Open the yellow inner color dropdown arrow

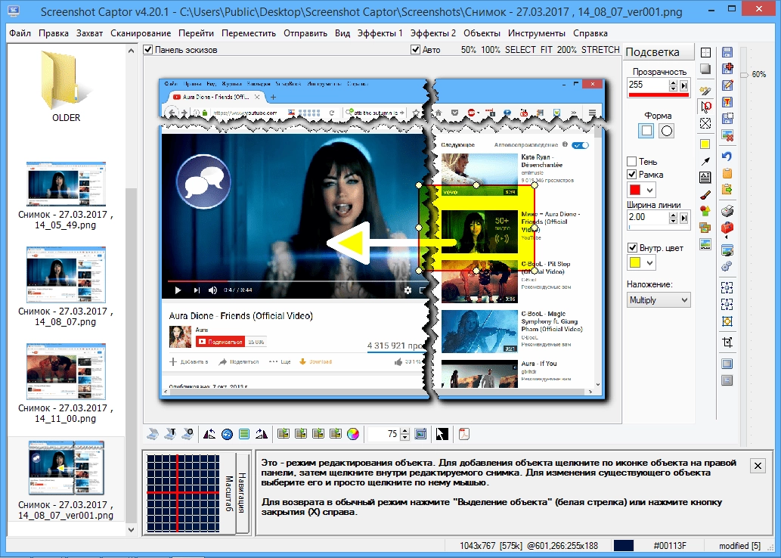click(x=649, y=263)
